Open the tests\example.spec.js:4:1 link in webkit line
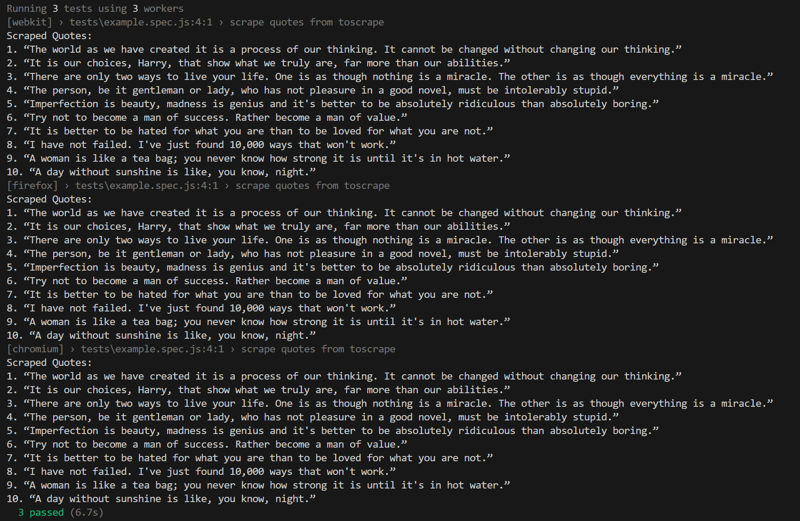The width and height of the screenshot is (800, 521). (141, 22)
